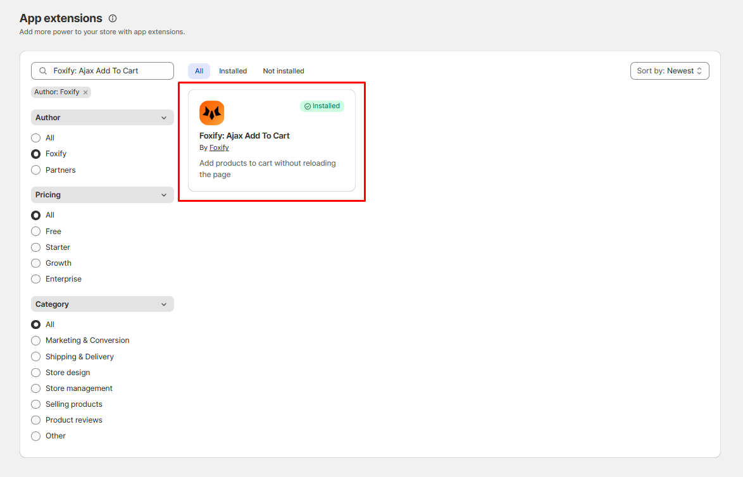Open the Foxify: Ajax Add To Cart card title

(244, 135)
